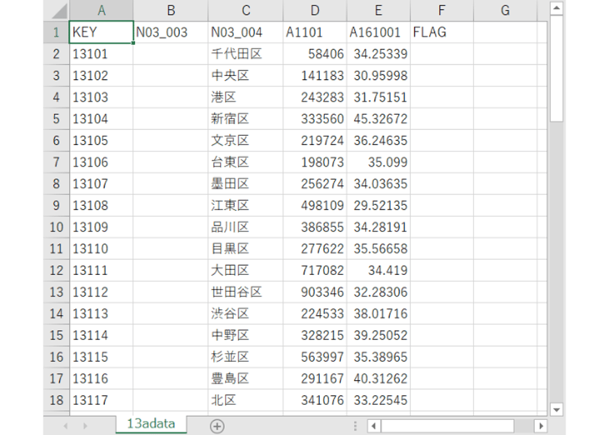Click the next sheet navigation arrow
609x435 pixels.
(x=85, y=426)
